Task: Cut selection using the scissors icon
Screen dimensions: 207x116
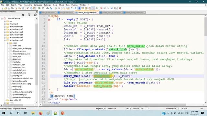Action: pos(27,8)
